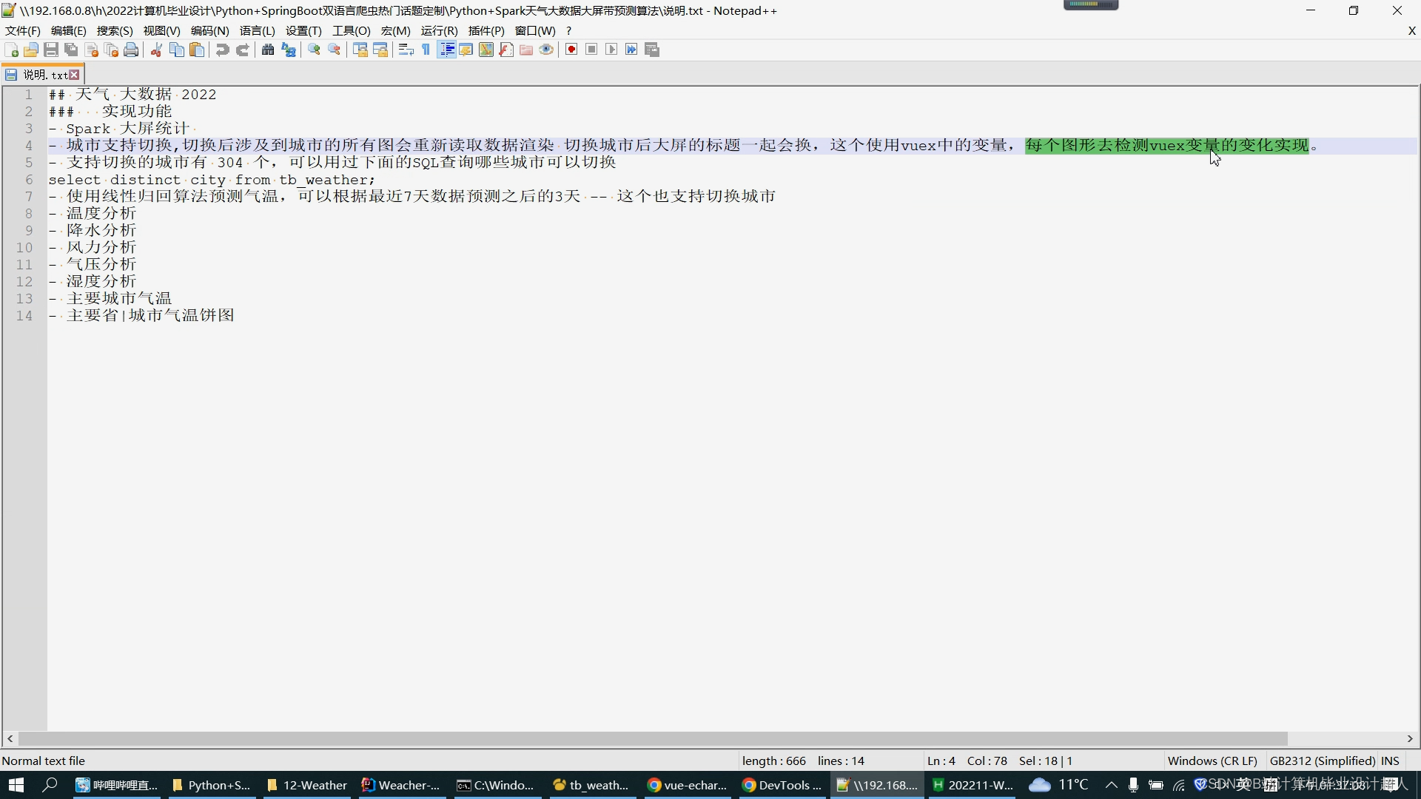The height and width of the screenshot is (799, 1421).
Task: Open Find with the binoculars icon
Action: coord(268,50)
